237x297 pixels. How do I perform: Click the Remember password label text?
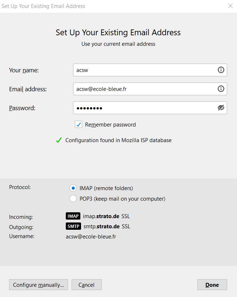coord(111,125)
